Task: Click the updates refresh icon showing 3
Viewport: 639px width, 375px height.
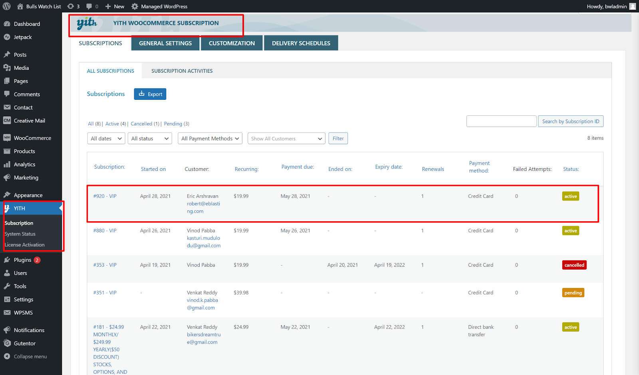Action: (71, 6)
